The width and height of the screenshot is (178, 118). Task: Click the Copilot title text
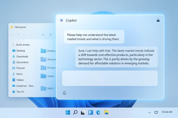coord(71,21)
